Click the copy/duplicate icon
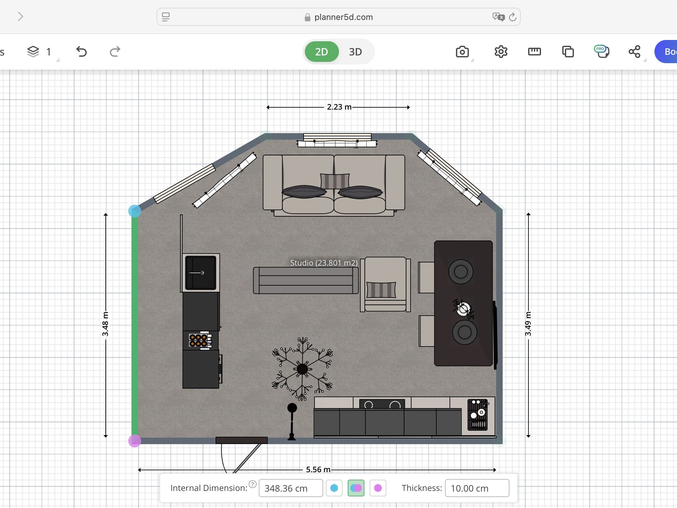Viewport: 677px width, 508px height. pyautogui.click(x=568, y=52)
